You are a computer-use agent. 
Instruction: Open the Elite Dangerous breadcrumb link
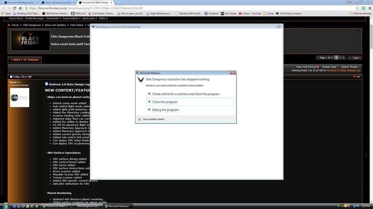pos(32,25)
